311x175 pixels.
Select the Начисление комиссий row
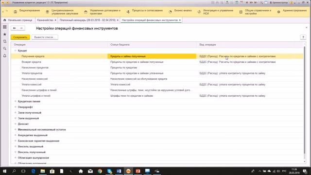[157, 79]
